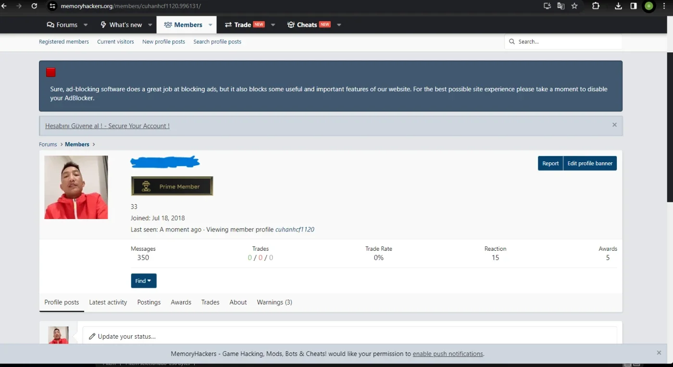
Task: Expand the Members dropdown arrow
Action: point(211,25)
